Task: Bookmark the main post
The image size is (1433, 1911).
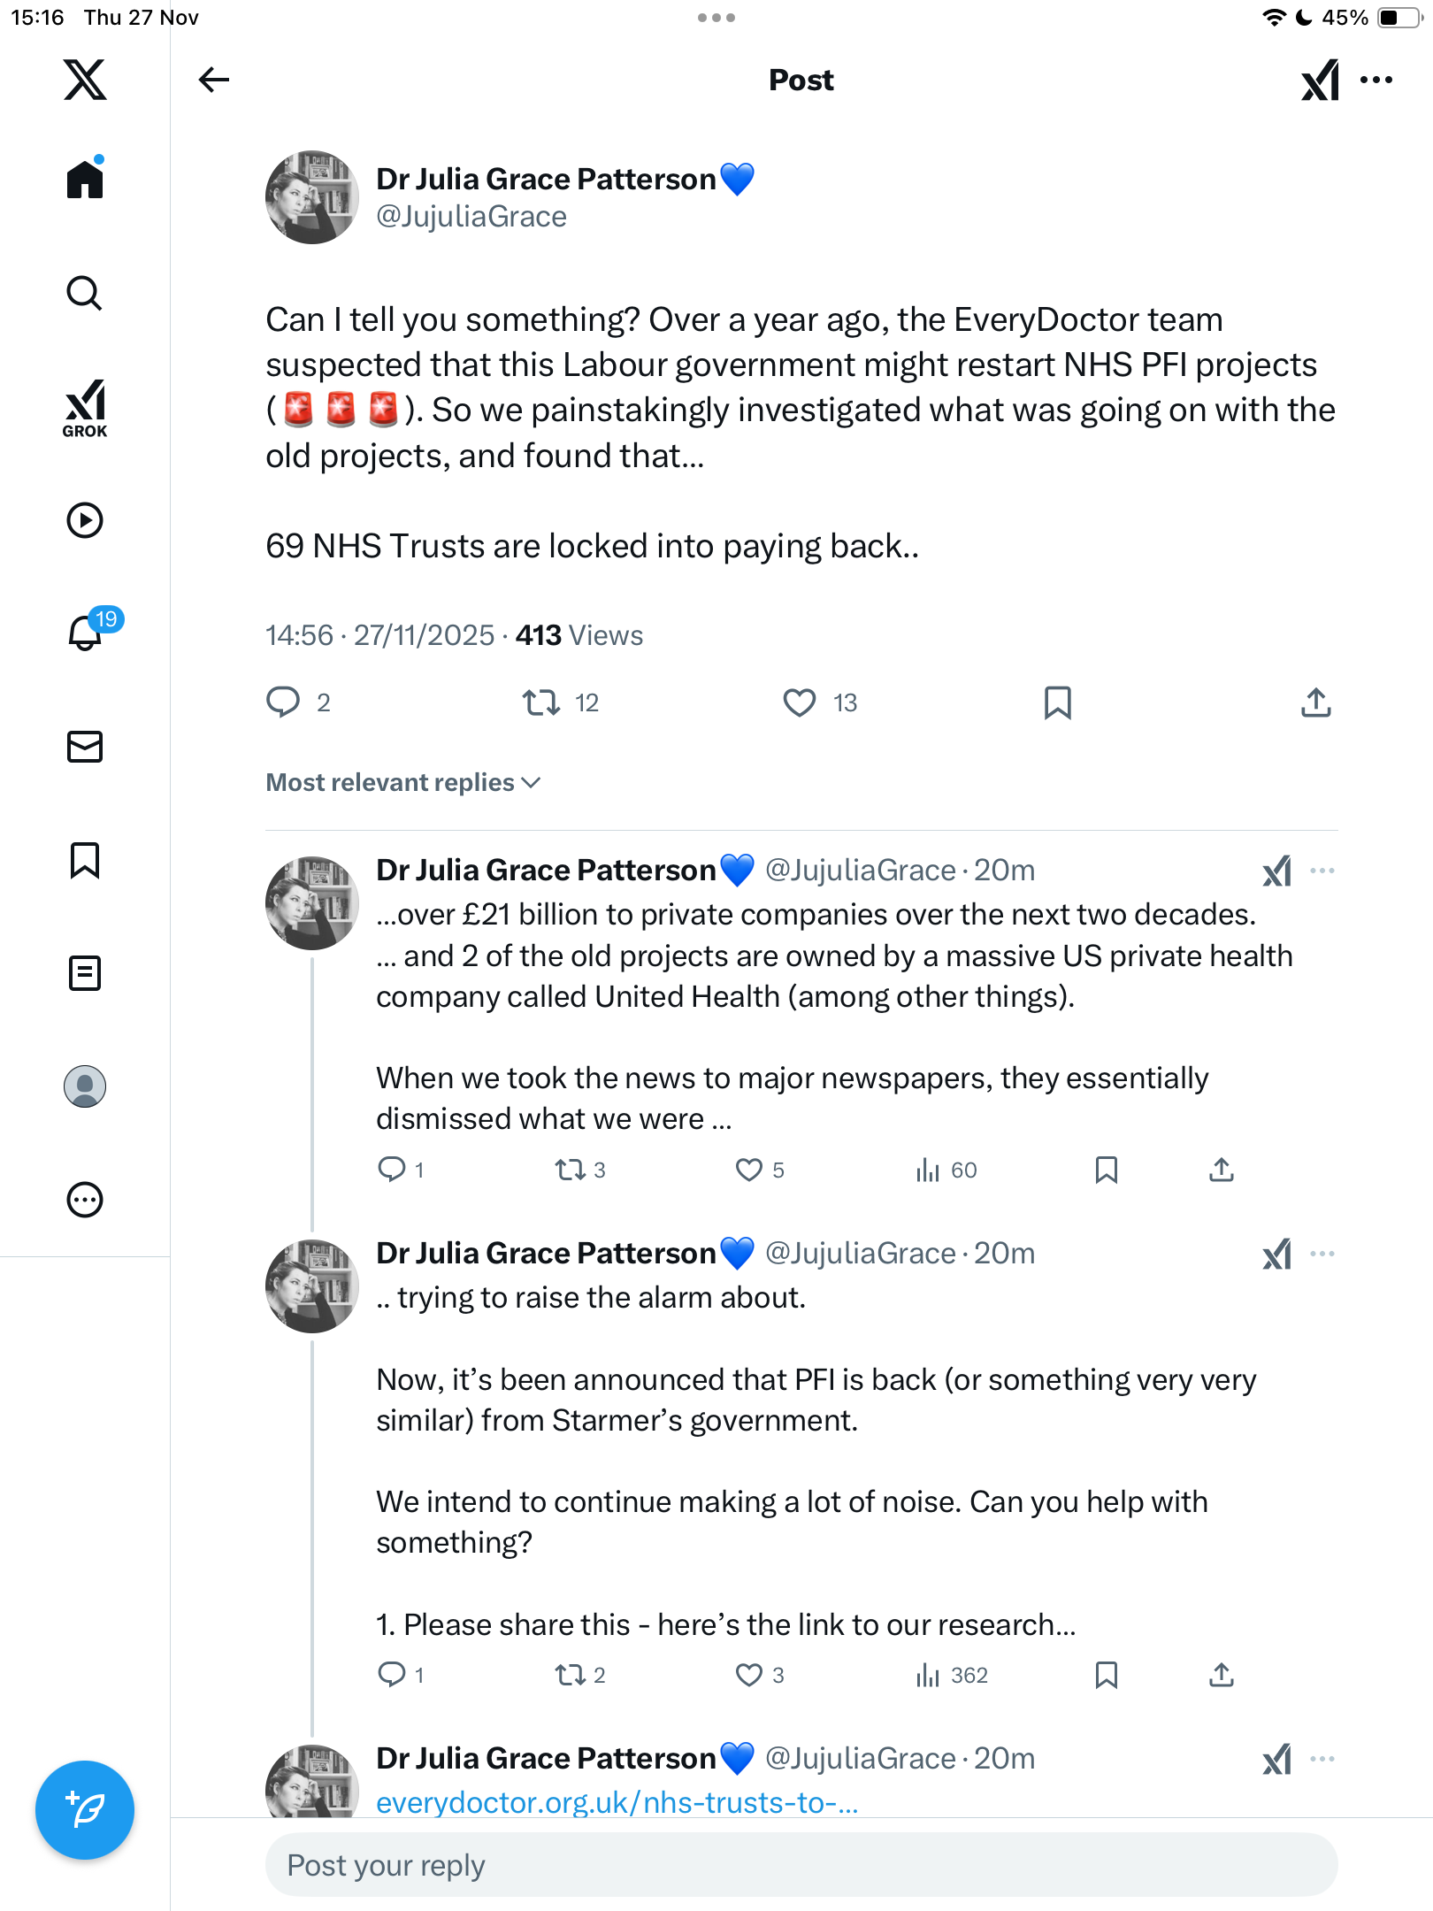Action: click(1057, 702)
